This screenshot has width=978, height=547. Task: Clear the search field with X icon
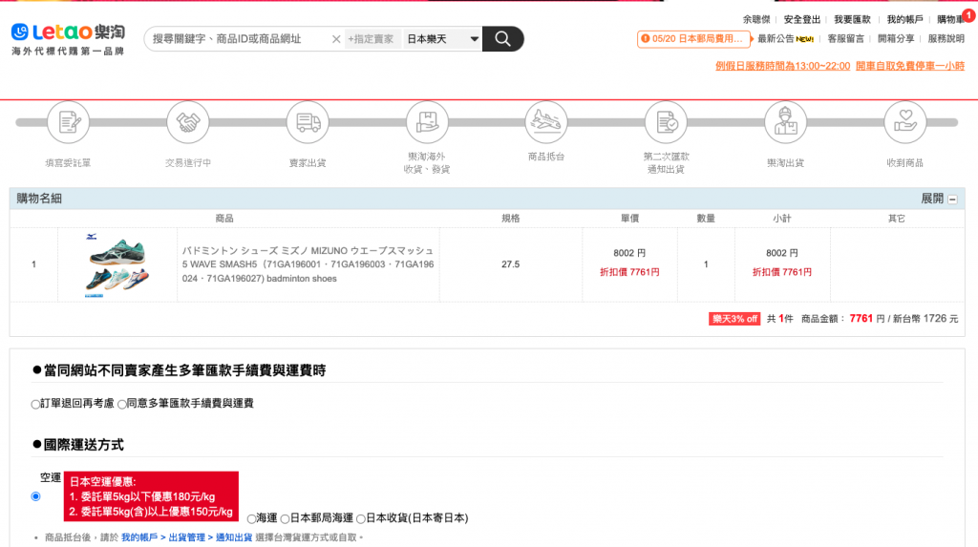[x=336, y=39]
